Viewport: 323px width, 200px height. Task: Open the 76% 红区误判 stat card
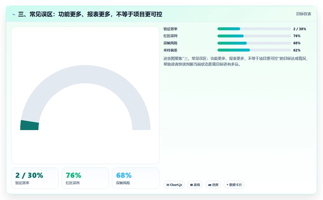[x=85, y=178]
